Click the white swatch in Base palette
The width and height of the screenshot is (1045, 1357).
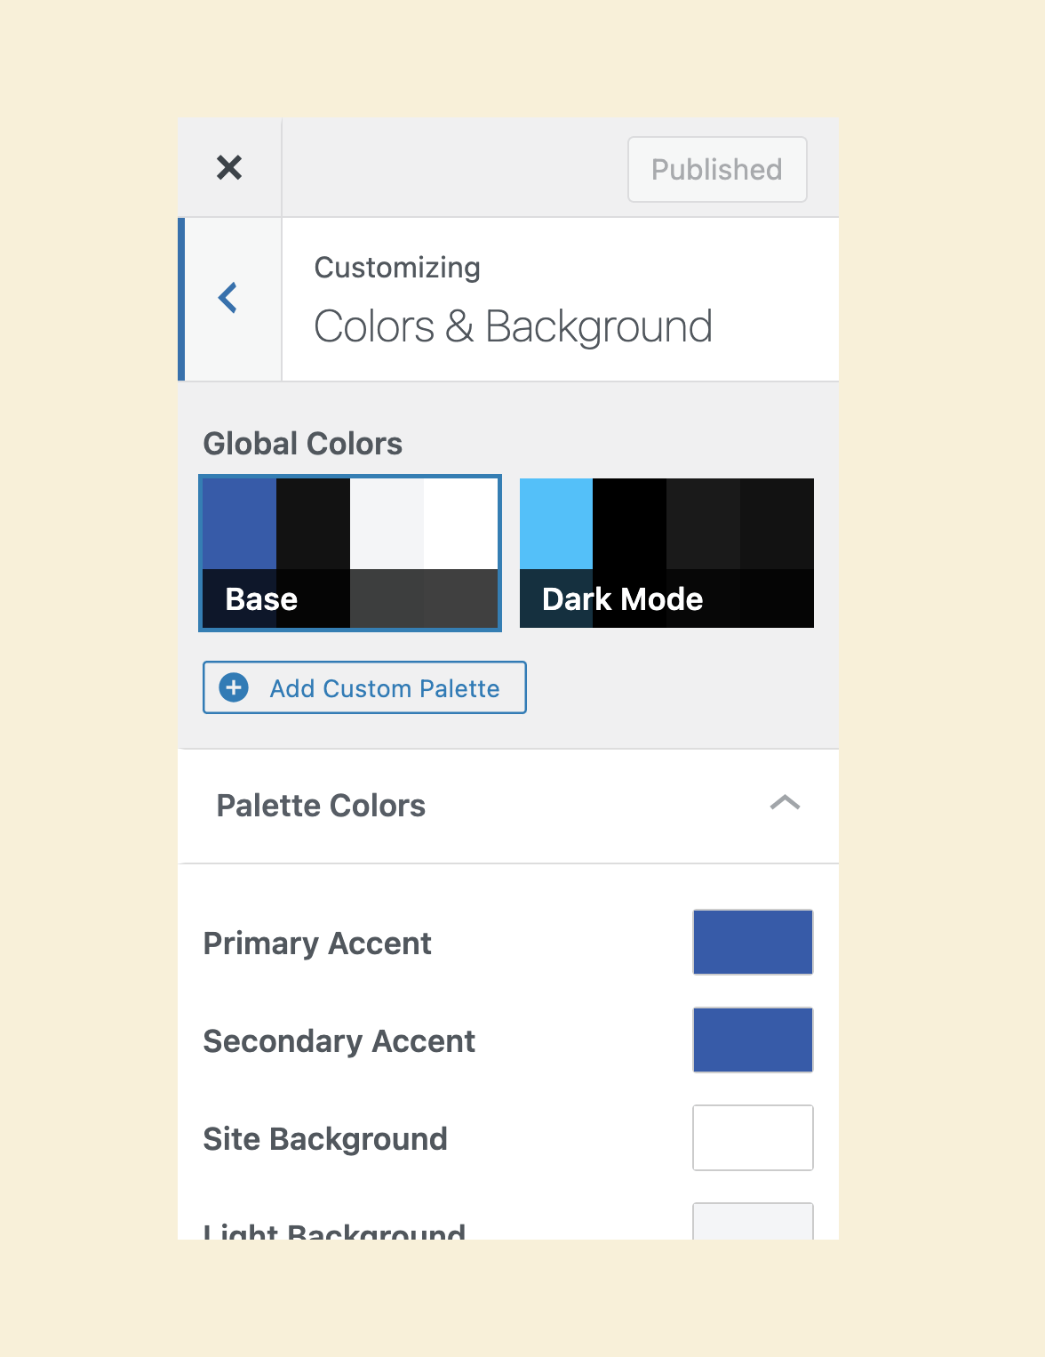click(460, 524)
